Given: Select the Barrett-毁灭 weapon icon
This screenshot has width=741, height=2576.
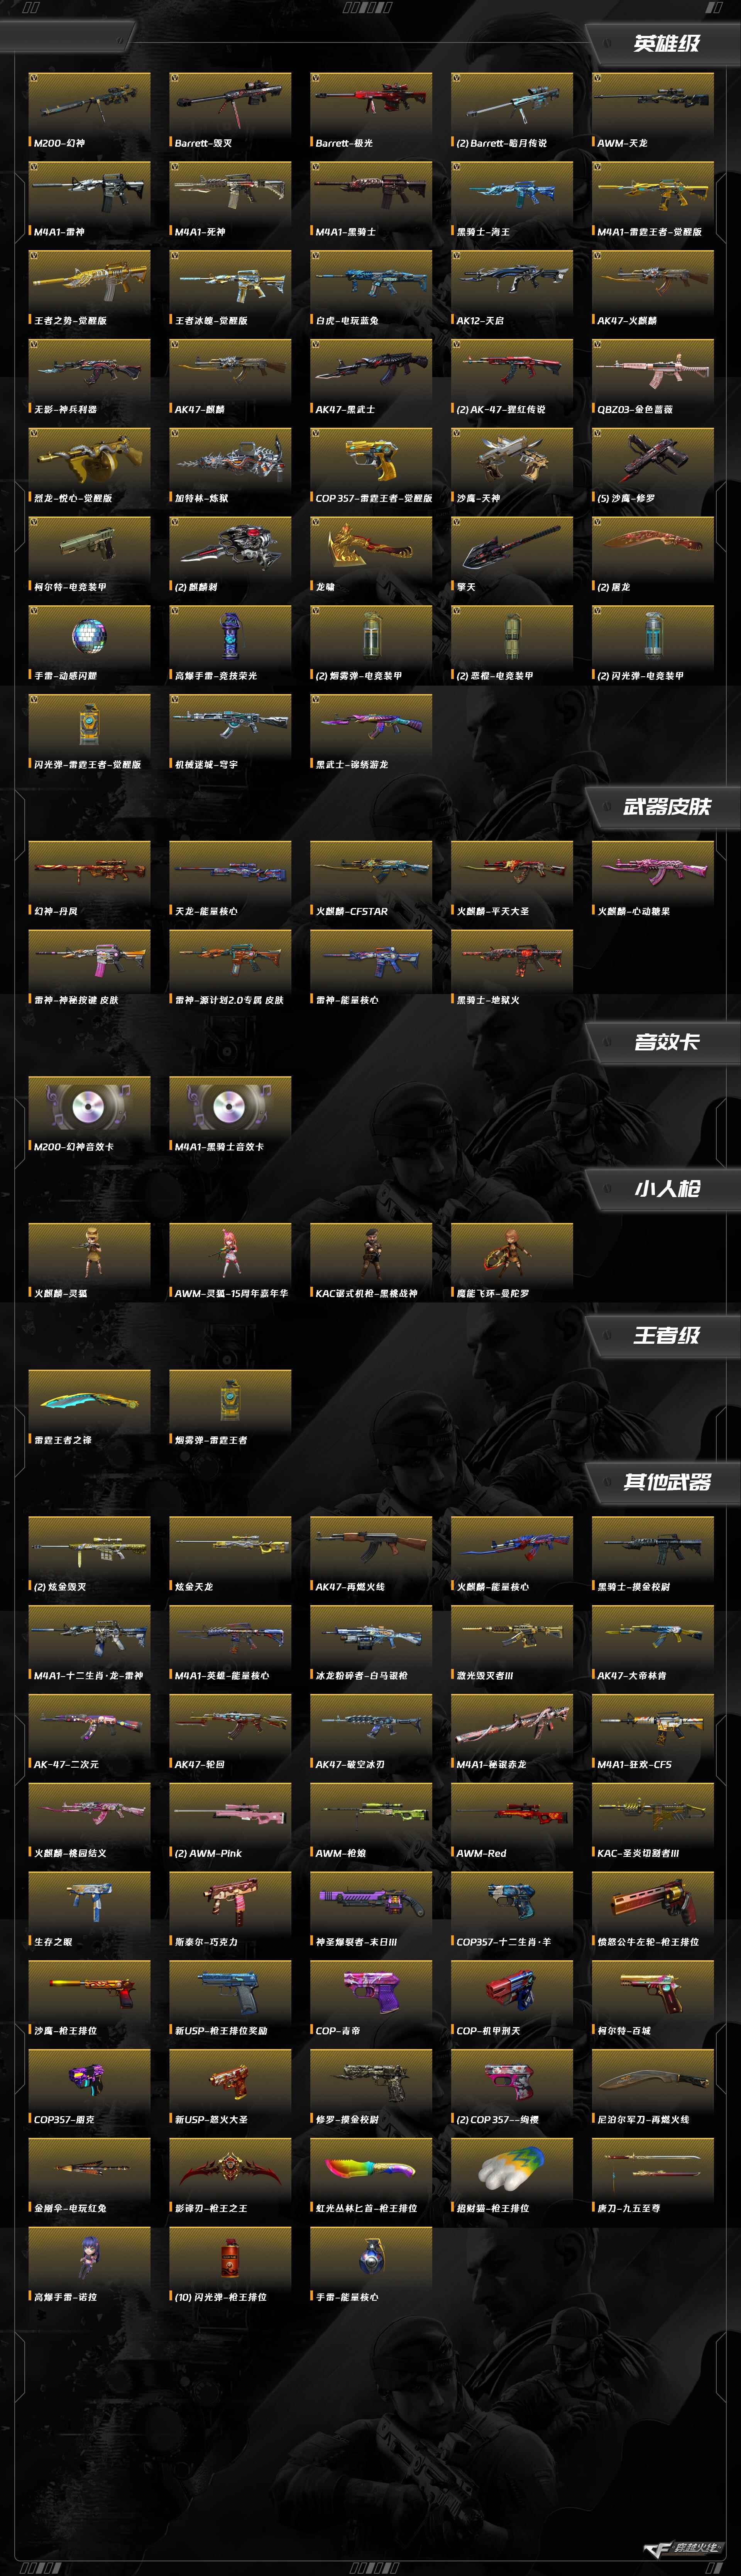Looking at the screenshot, I should 230,102.
